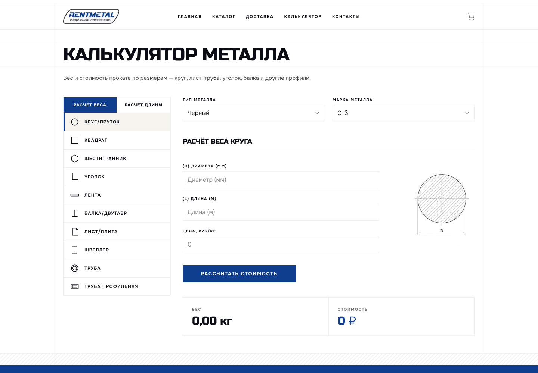Select the angle icon for Уголок
Viewport: 538px width, 373px height.
[75, 177]
